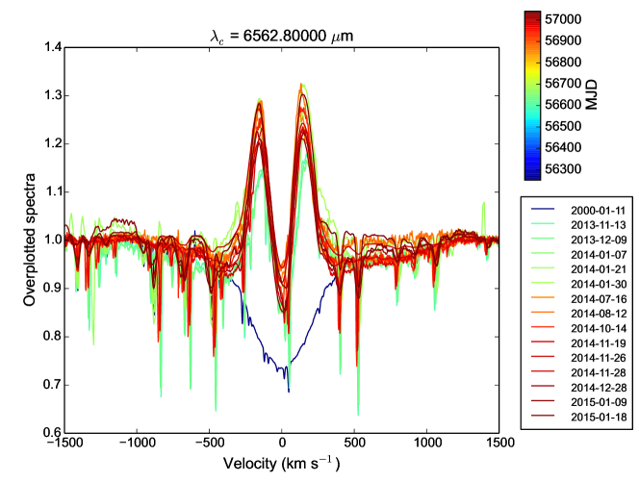
Task: Click y-axis tick label 1.4
Action: pos(53,47)
